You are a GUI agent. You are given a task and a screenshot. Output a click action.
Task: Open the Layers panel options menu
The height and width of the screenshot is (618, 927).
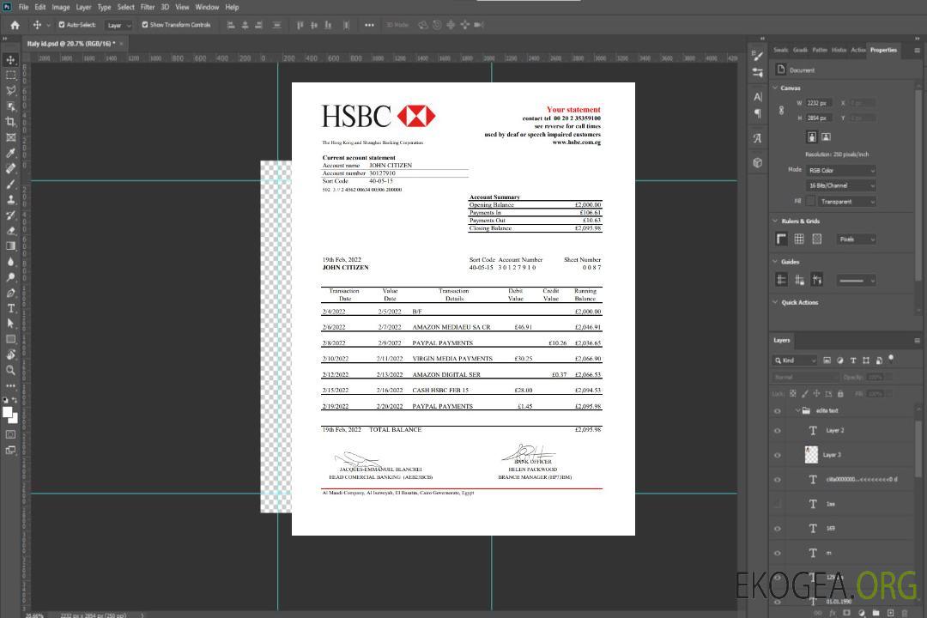click(x=917, y=341)
